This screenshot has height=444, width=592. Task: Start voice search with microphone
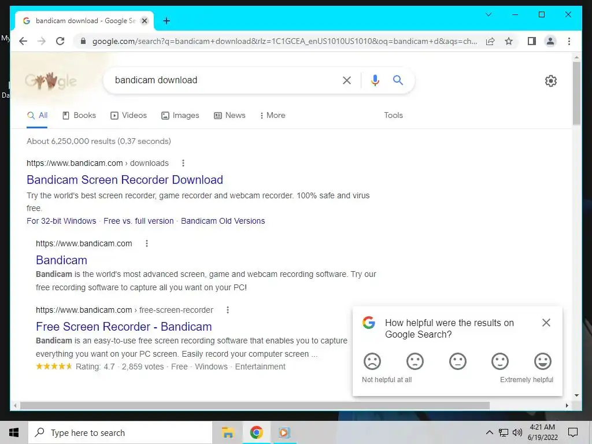point(375,80)
